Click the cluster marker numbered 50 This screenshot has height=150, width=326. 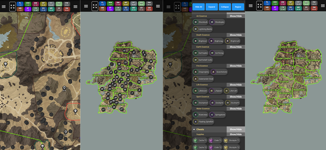[108, 98]
